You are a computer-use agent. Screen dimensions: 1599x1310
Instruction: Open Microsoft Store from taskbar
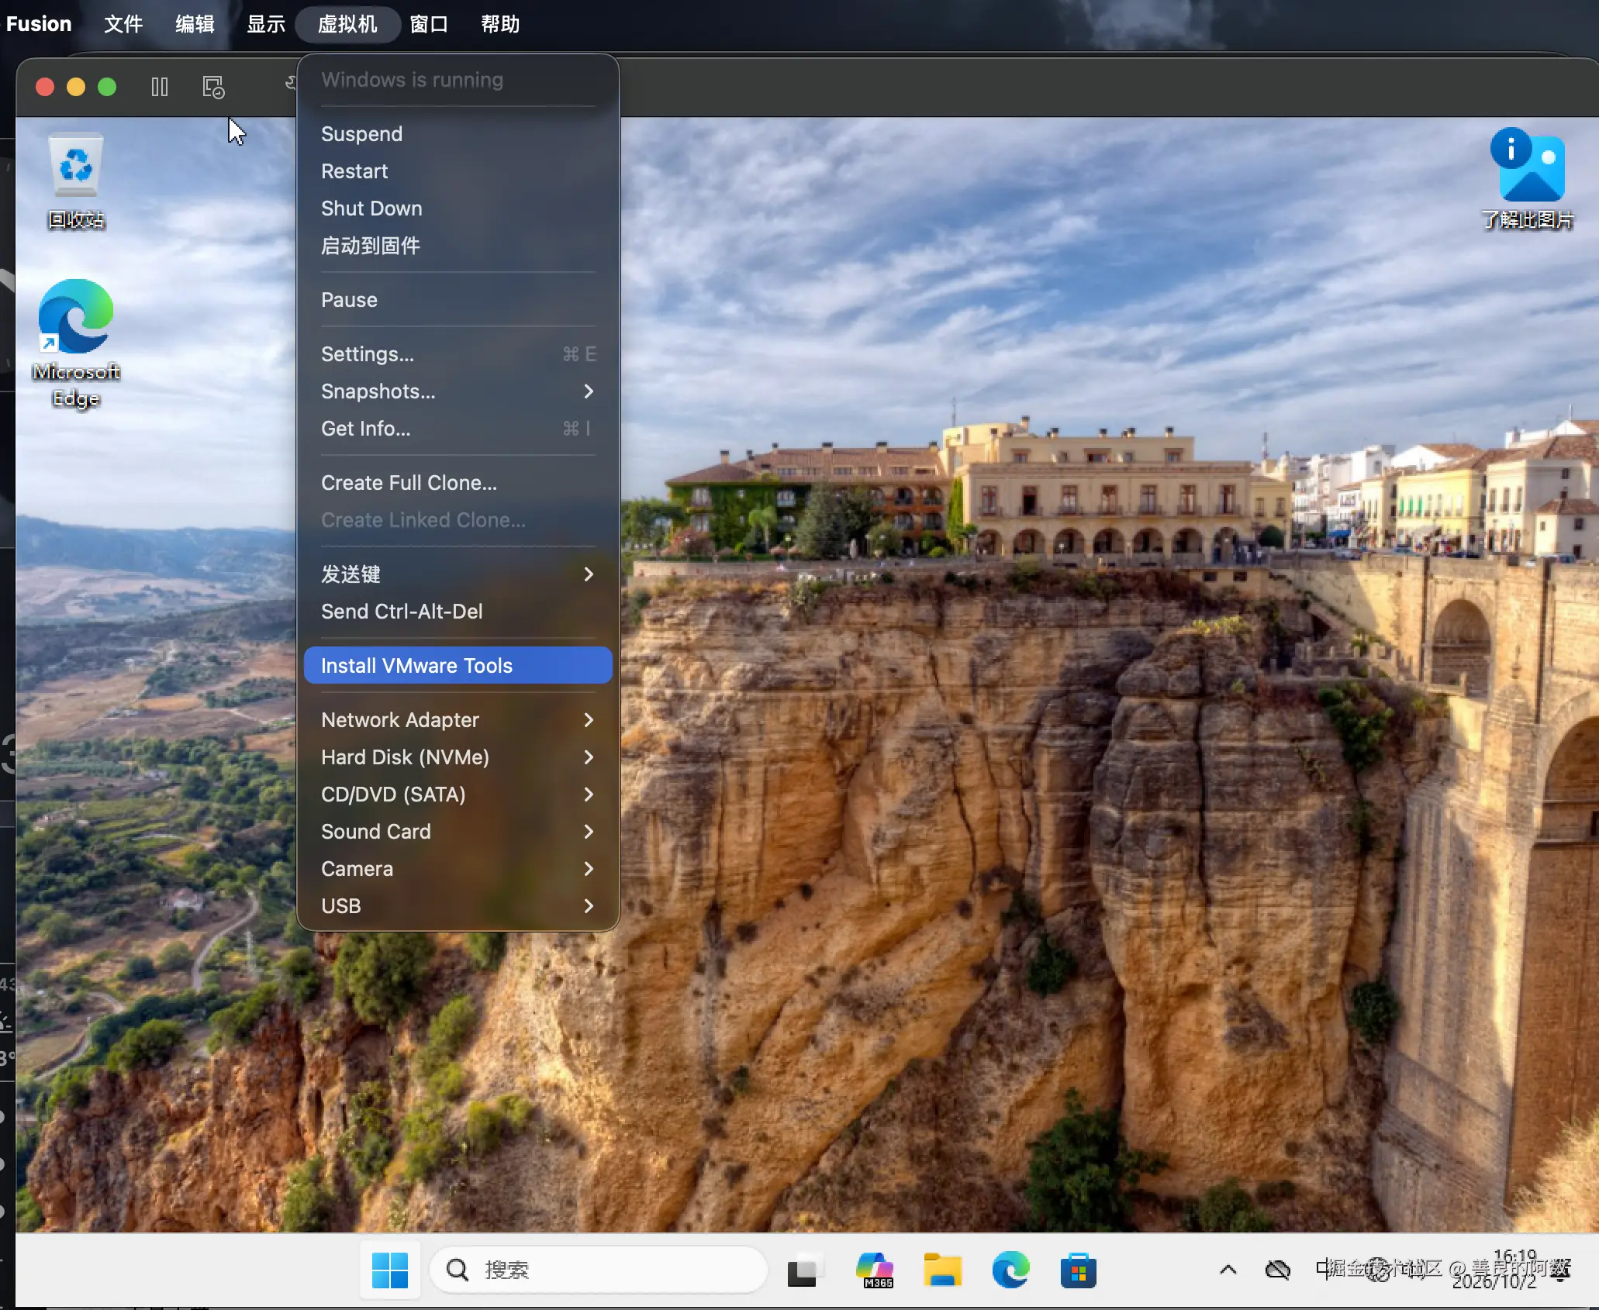pyautogui.click(x=1078, y=1271)
